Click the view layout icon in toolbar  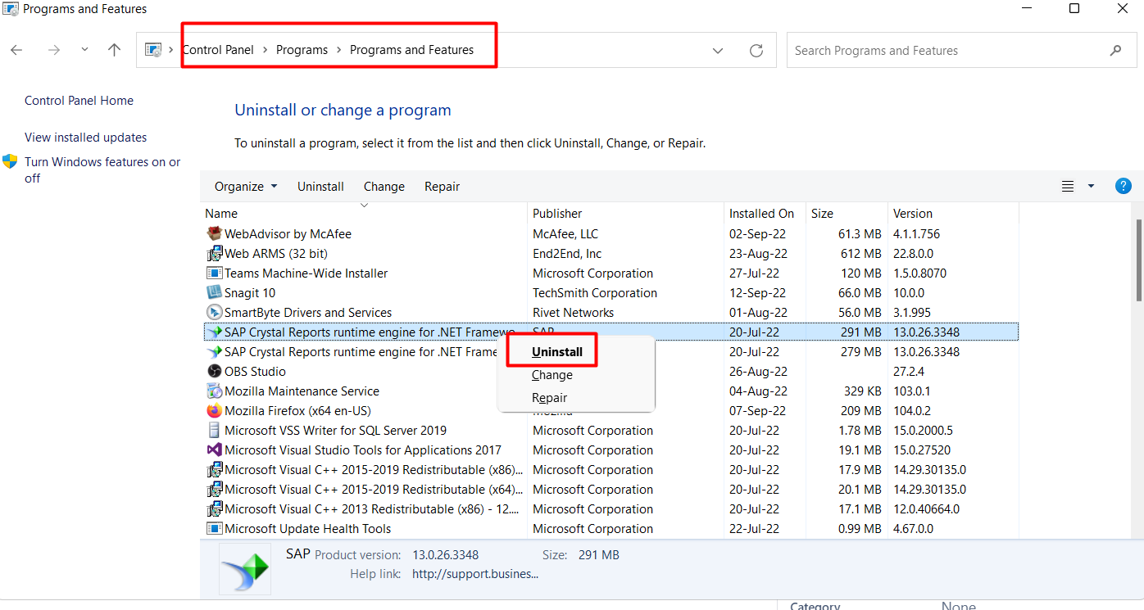1068,187
